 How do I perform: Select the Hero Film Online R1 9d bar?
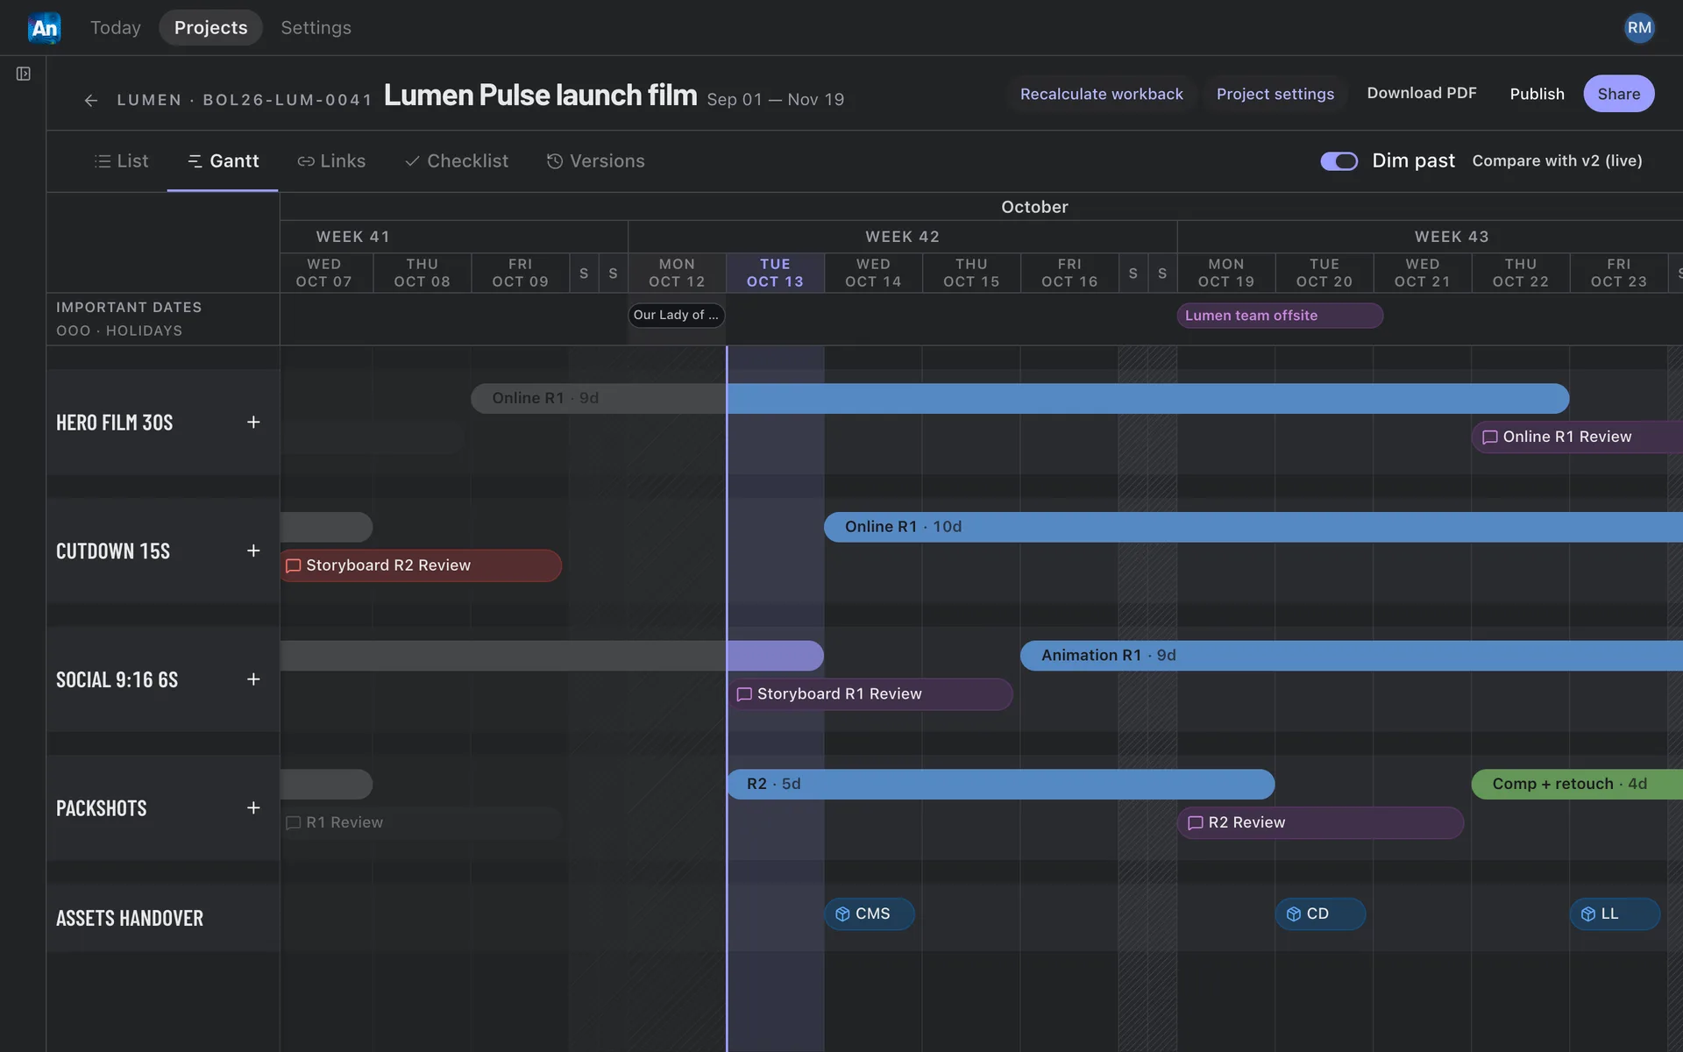[1019, 398]
